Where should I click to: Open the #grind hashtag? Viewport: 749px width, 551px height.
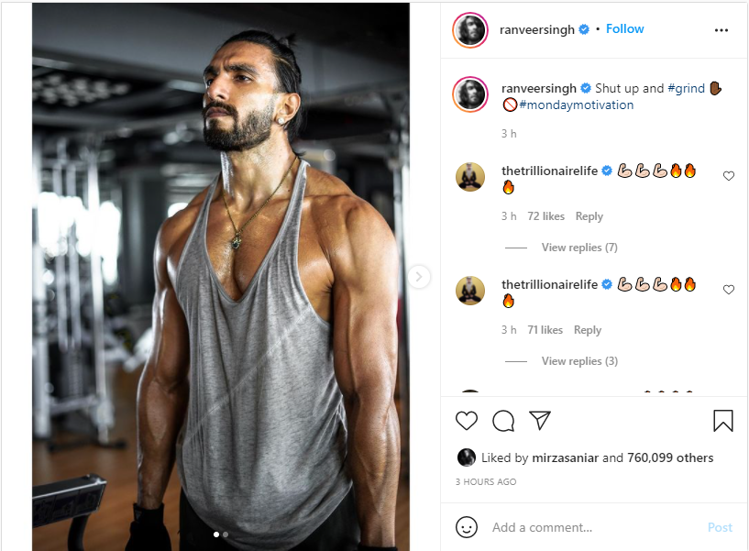click(x=686, y=89)
